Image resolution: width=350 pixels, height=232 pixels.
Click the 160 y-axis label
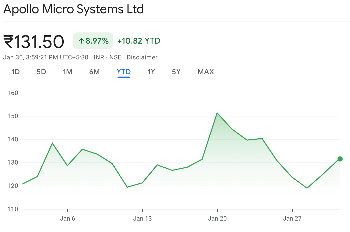tap(13, 93)
